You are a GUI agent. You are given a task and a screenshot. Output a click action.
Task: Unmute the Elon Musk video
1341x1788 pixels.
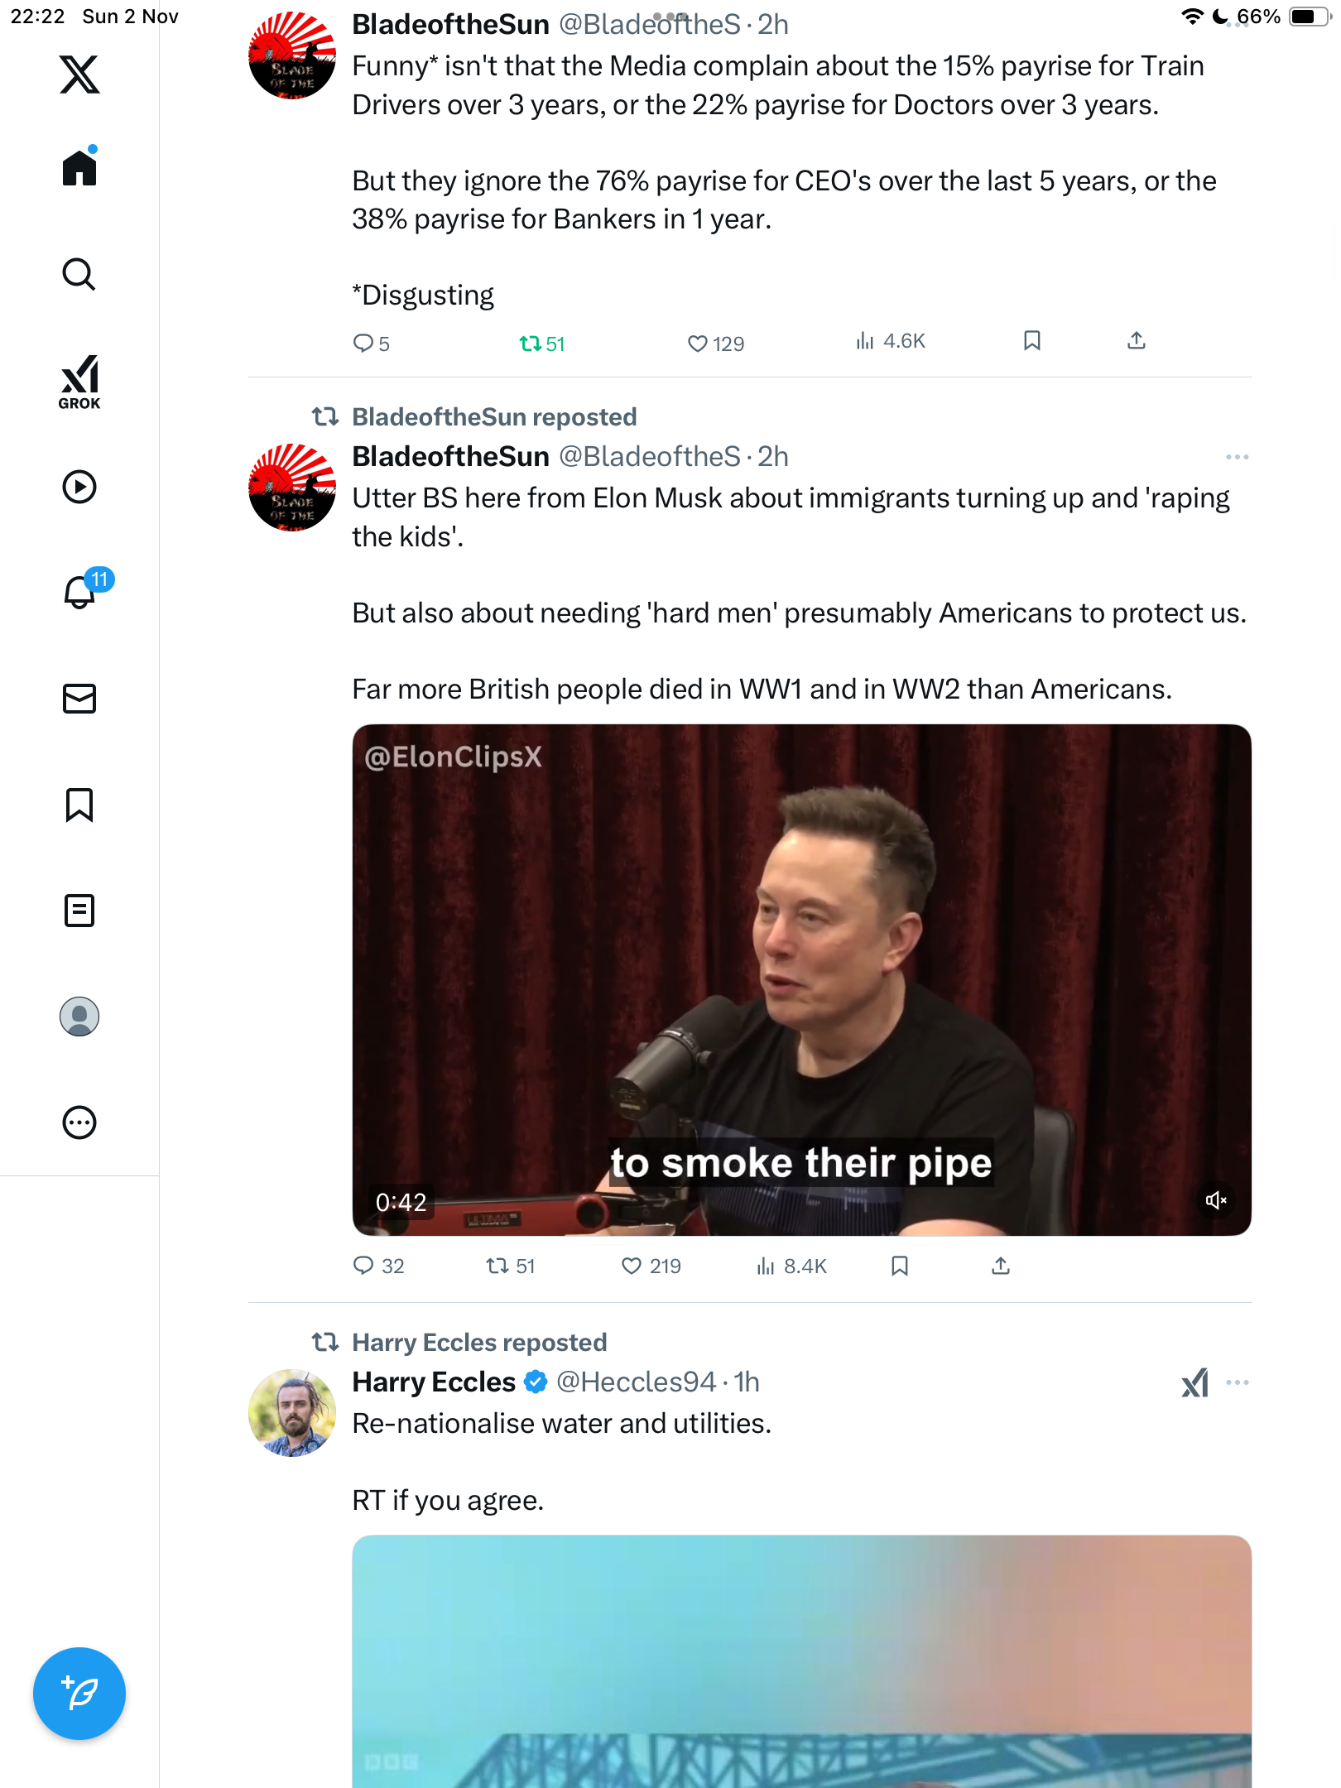tap(1215, 1200)
